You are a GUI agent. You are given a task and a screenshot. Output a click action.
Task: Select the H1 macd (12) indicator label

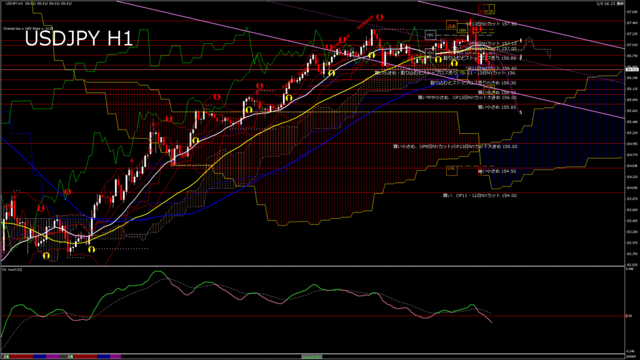(x=12, y=269)
